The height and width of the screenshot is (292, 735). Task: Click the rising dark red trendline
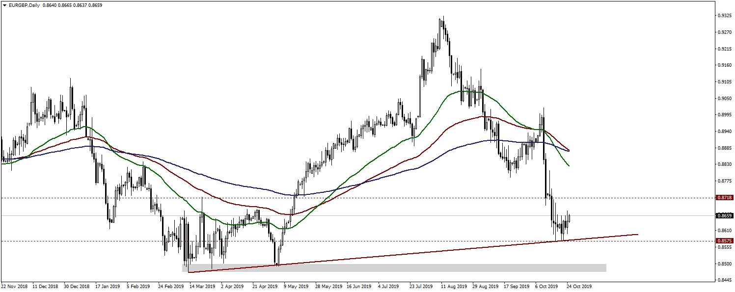click(x=412, y=254)
